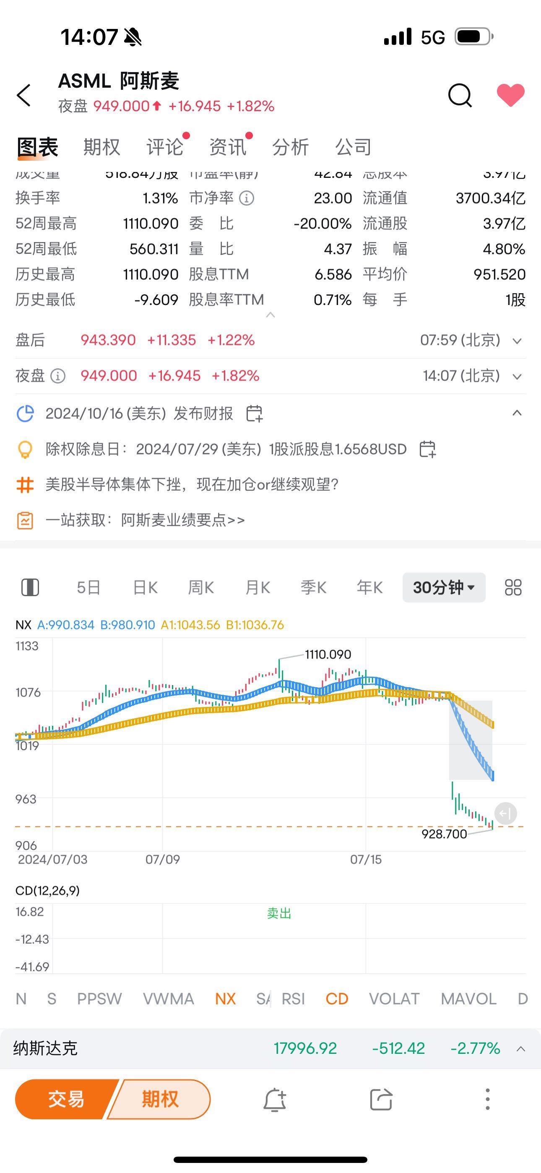Collapse stock details with up chevron
Image resolution: width=541 pixels, height=1173 pixels.
tap(270, 315)
